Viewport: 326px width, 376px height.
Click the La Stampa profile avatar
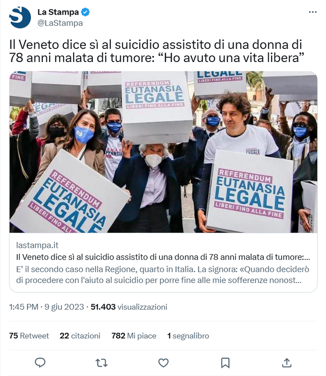click(x=20, y=17)
